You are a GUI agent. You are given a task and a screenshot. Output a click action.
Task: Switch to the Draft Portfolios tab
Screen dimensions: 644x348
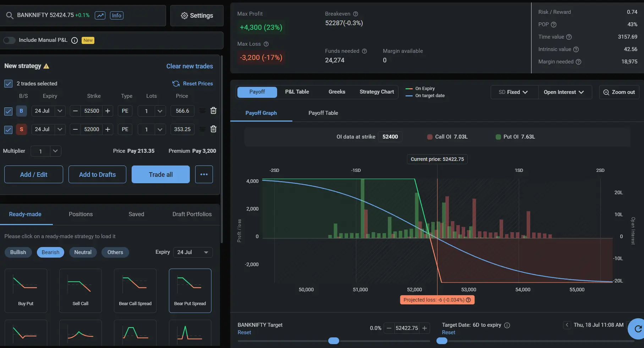(x=192, y=214)
